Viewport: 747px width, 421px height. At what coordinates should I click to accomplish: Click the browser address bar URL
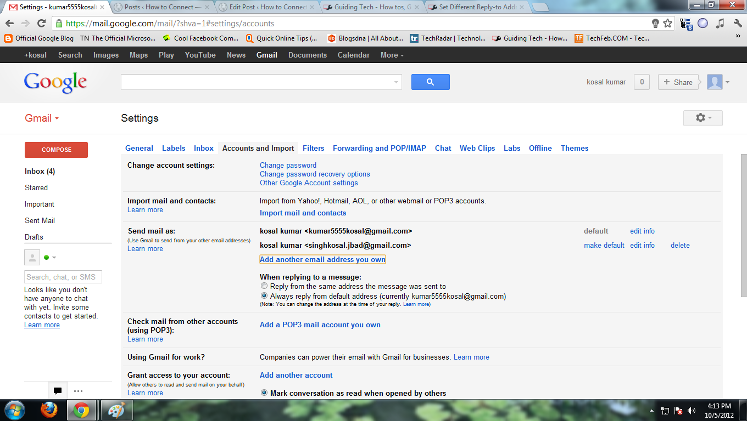[170, 24]
